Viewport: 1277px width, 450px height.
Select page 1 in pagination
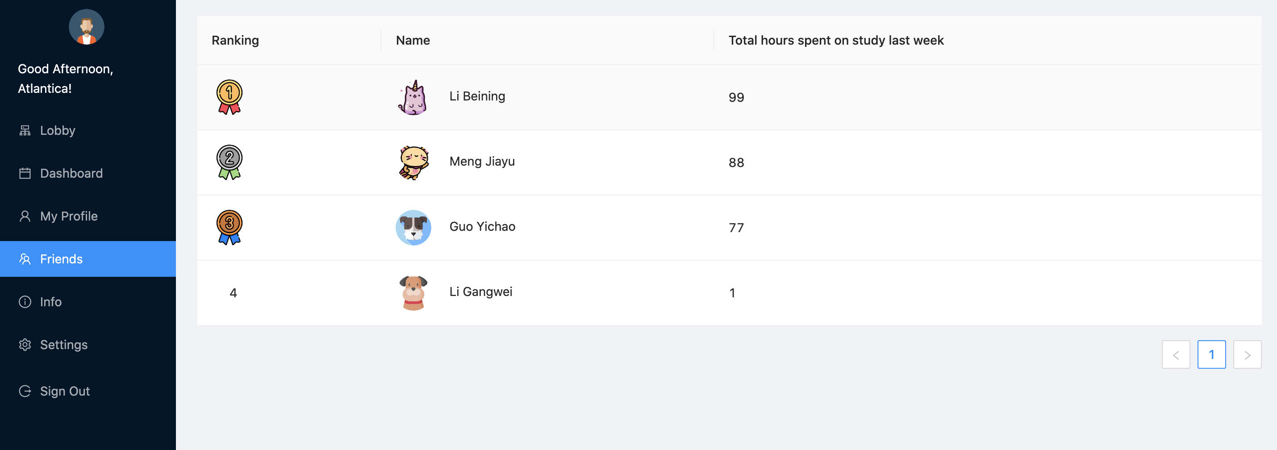[x=1211, y=354]
